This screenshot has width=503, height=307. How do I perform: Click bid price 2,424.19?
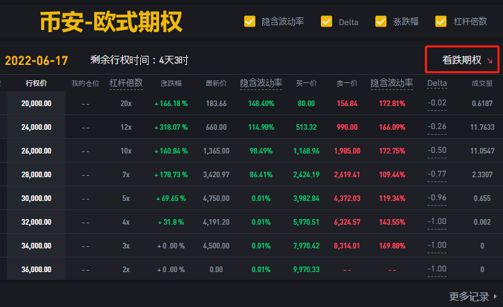click(306, 174)
